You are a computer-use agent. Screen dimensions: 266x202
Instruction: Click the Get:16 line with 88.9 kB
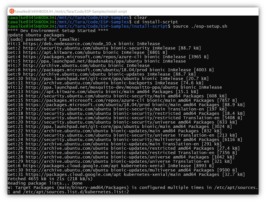tap(126, 105)
